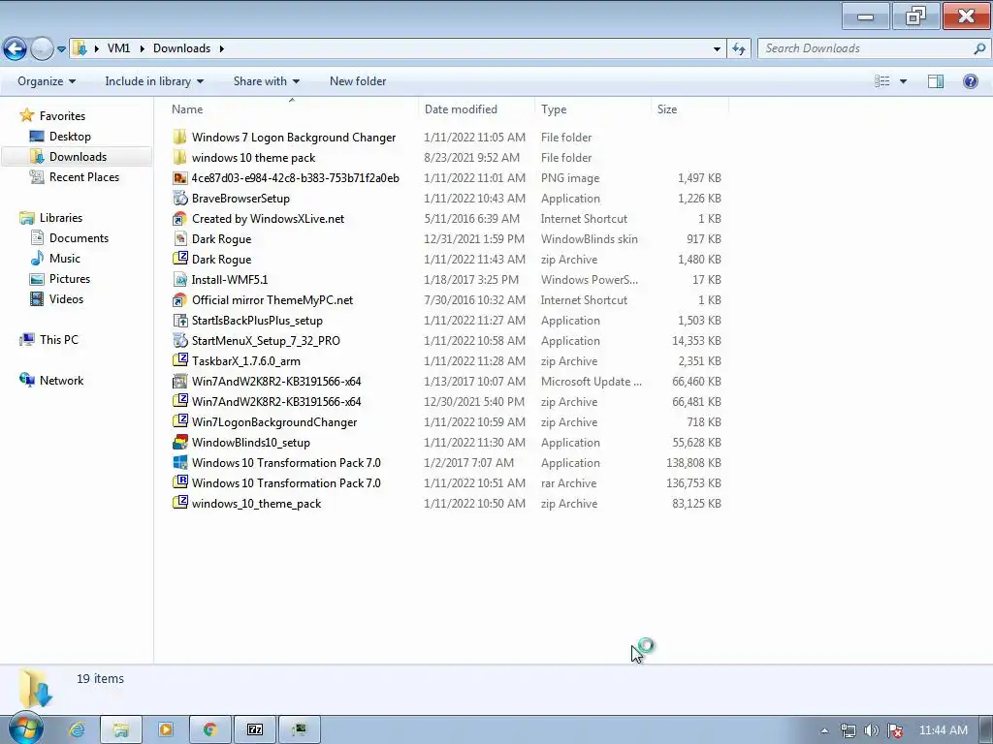The height and width of the screenshot is (744, 993).
Task: Select Install-WMF5.1 PowerShell script icon
Action: click(179, 280)
